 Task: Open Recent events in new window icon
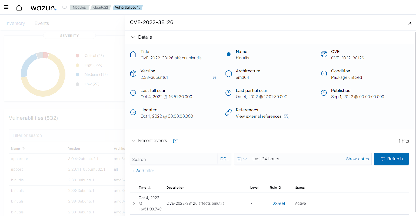[175, 141]
